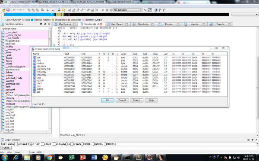Open Chrome from the taskbar
The width and height of the screenshot is (259, 161).
49,158
